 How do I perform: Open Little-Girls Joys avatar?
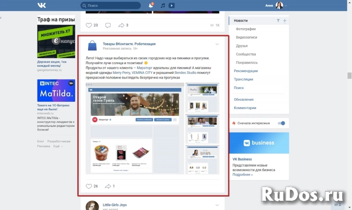tap(92, 206)
